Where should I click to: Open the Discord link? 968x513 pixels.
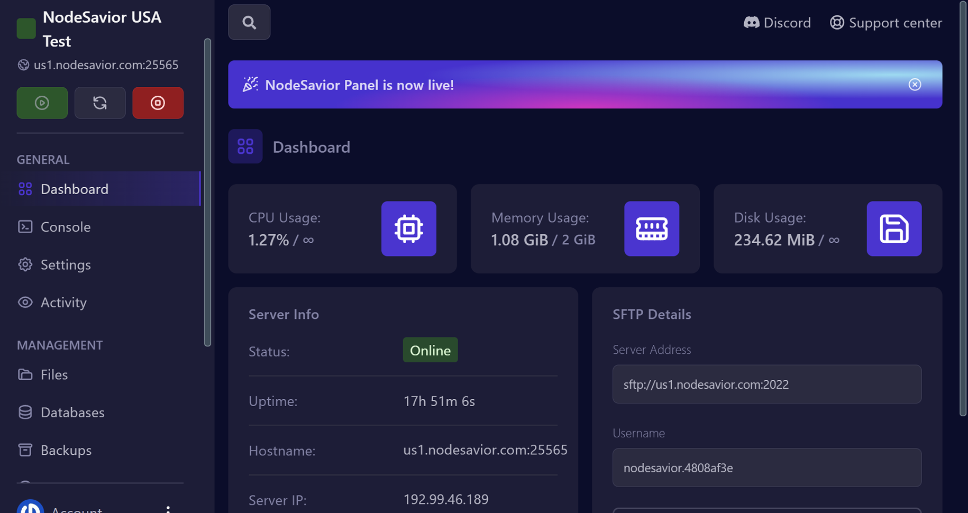click(x=777, y=23)
